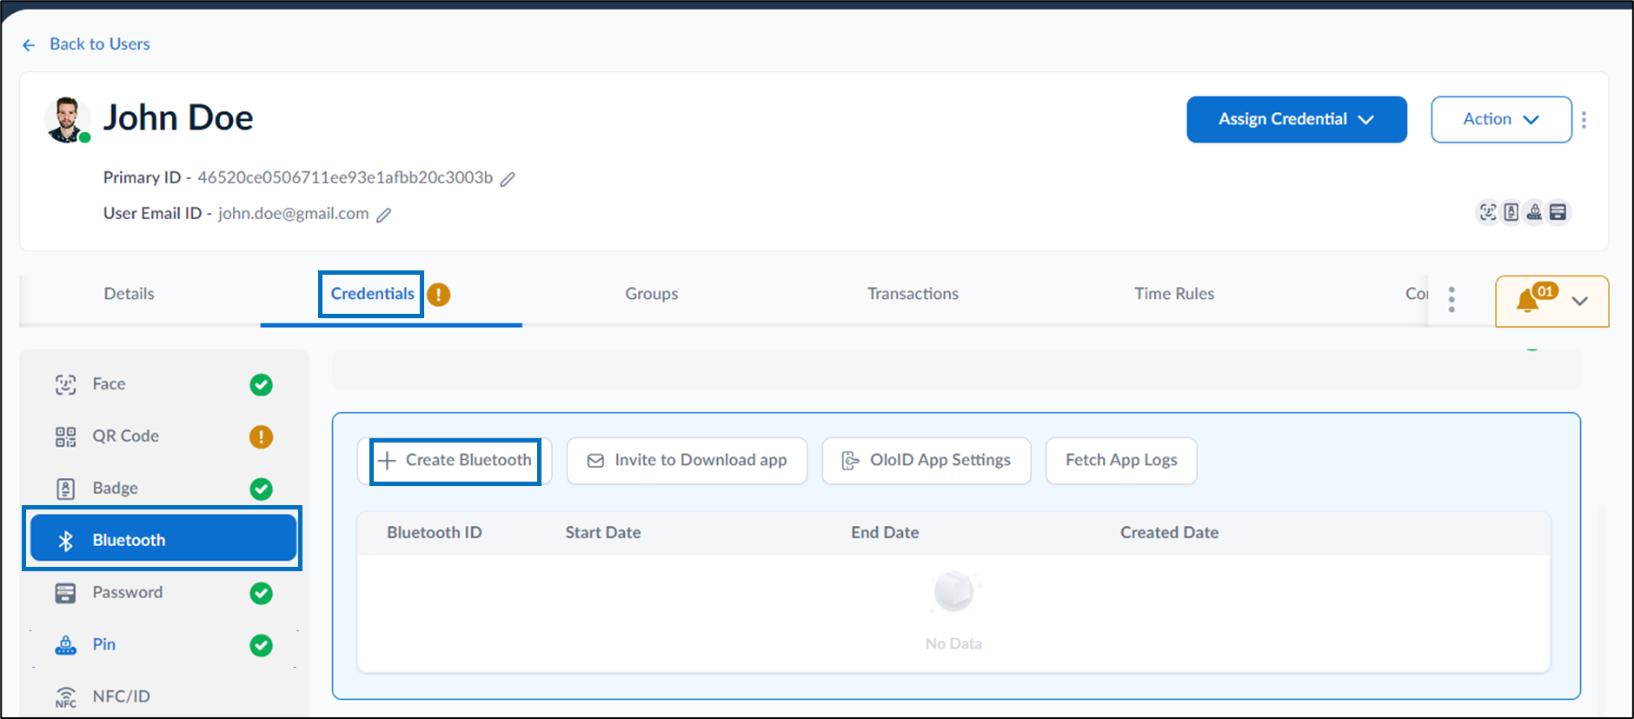View the Transactions tab

click(913, 294)
